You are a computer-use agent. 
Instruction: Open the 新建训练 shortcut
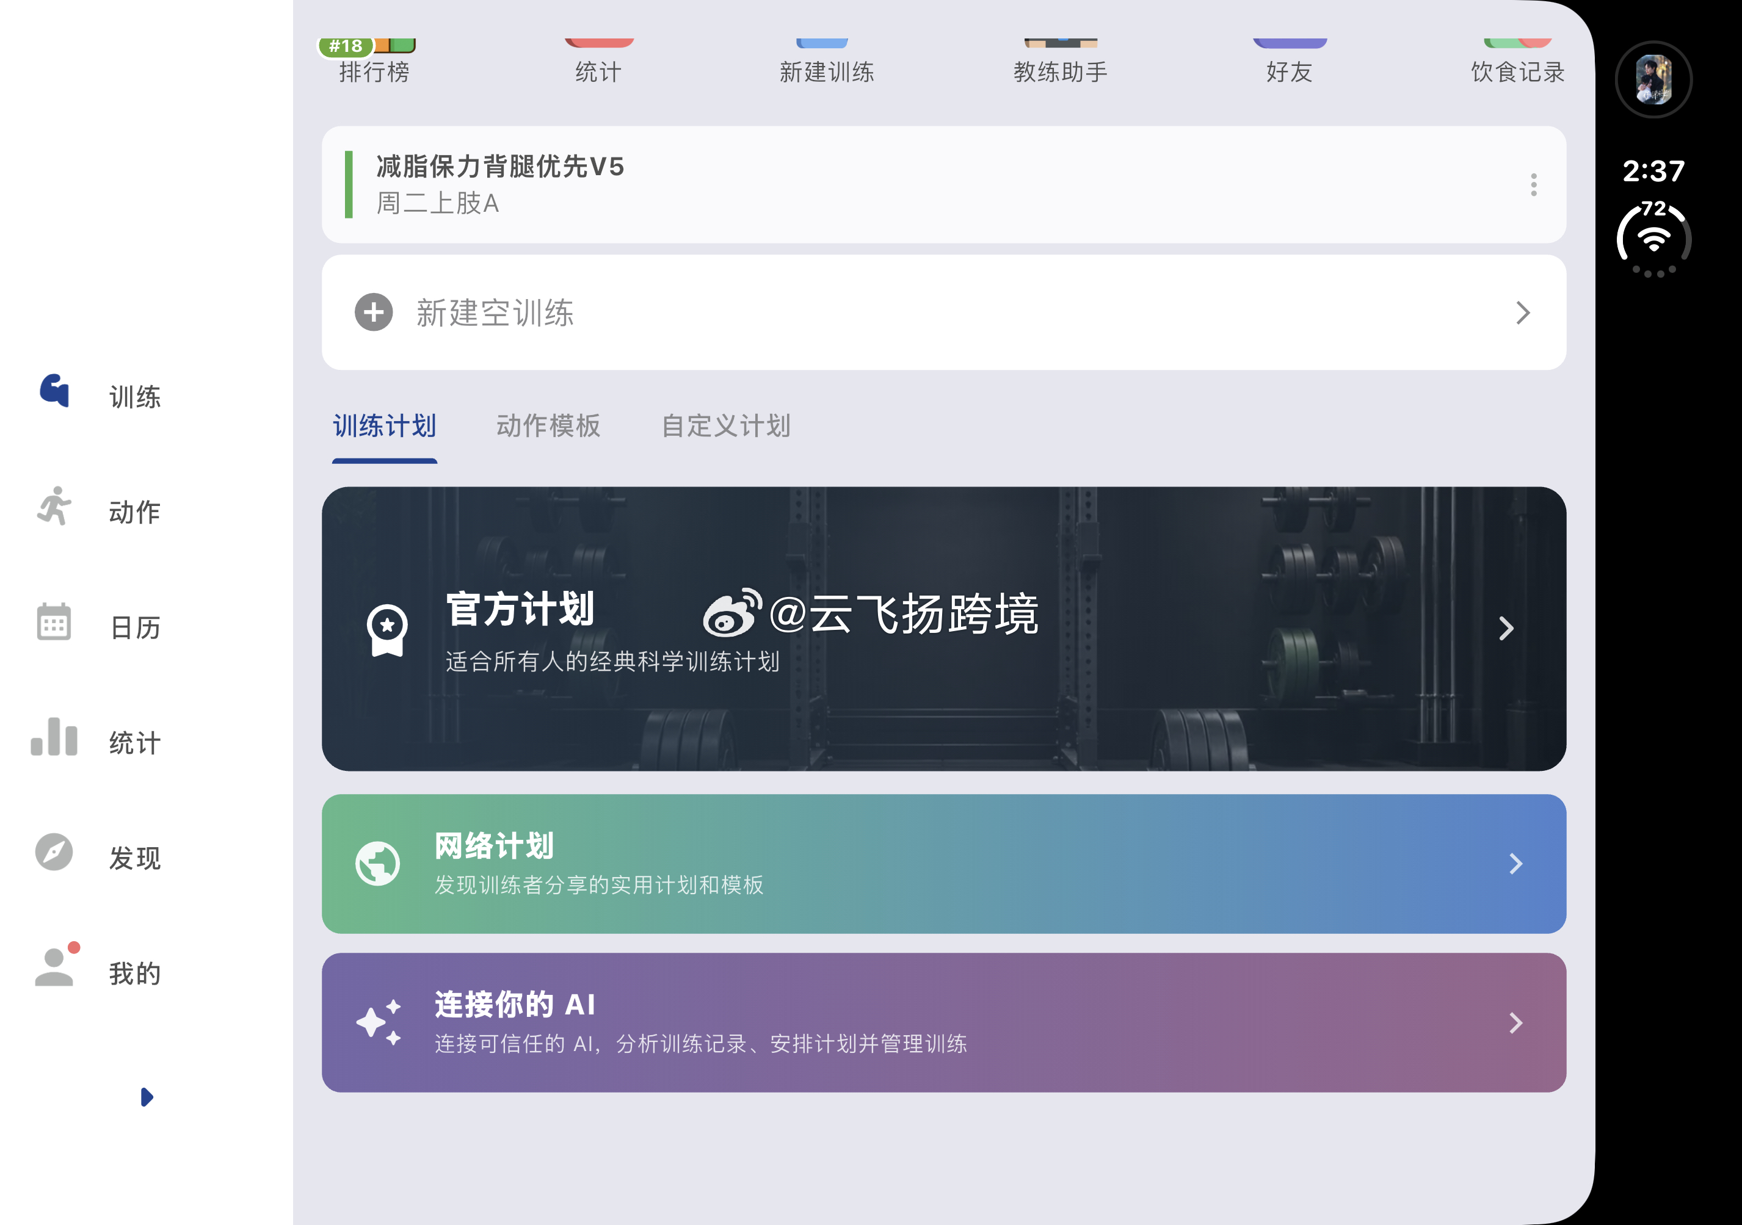coord(827,62)
